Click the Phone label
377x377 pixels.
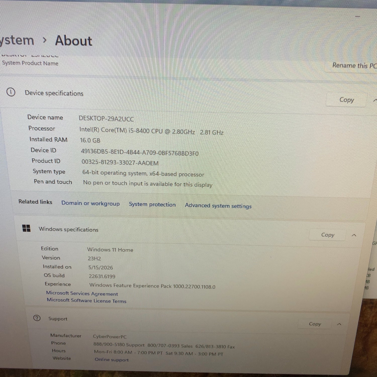[x=58, y=343]
